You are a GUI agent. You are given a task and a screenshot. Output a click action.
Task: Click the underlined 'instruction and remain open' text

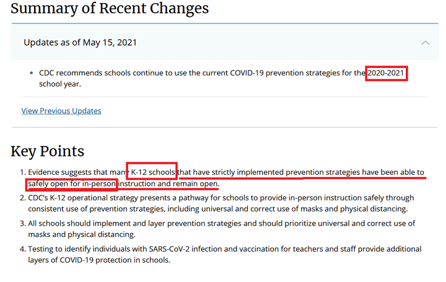168,184
